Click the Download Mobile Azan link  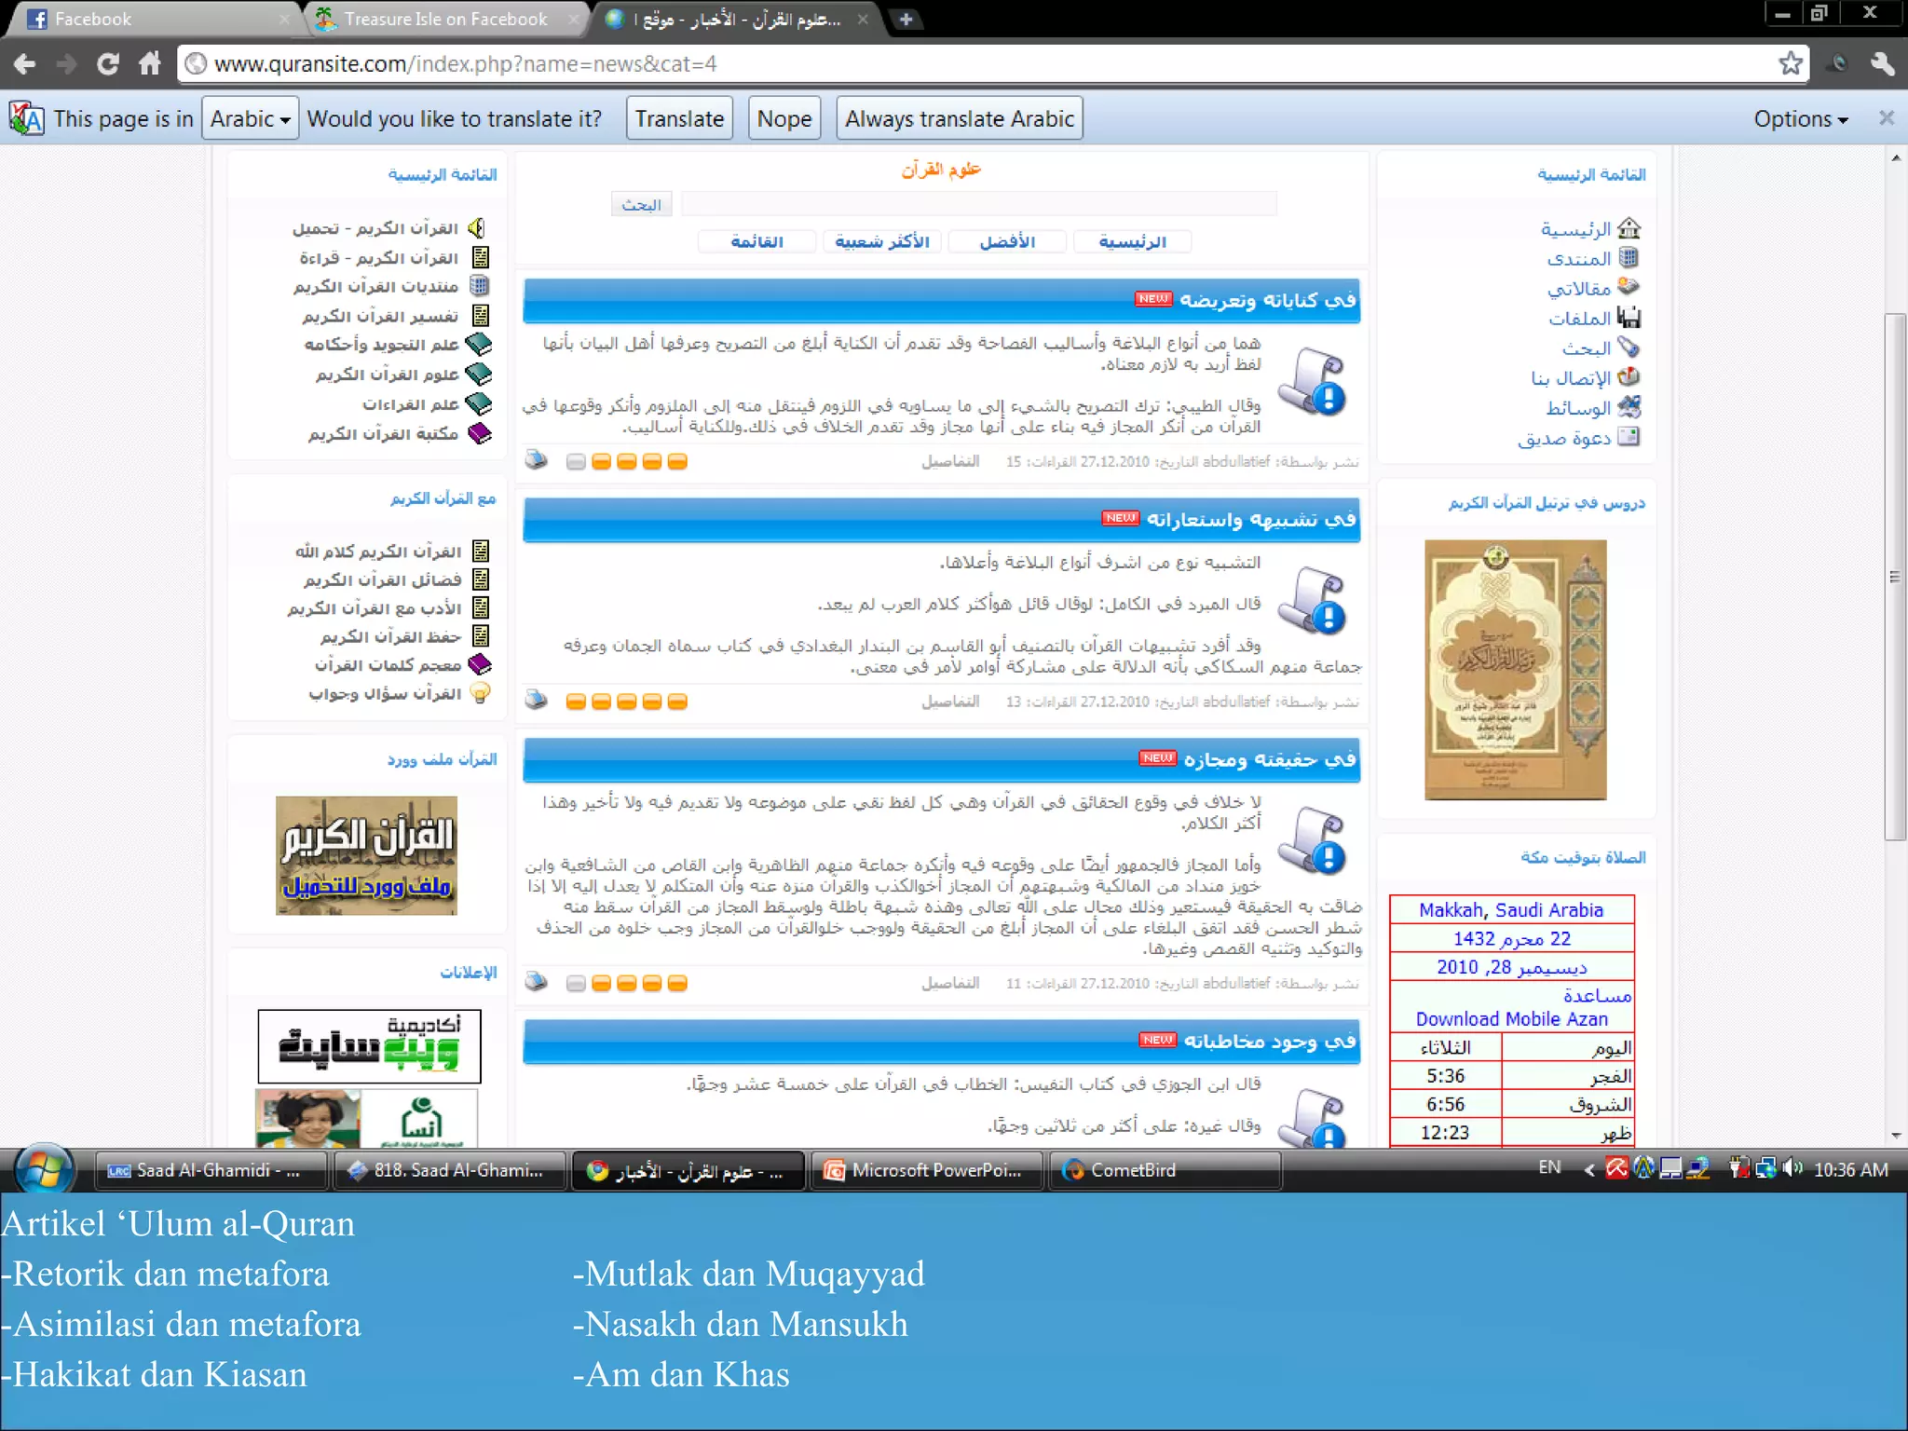1511,1019
